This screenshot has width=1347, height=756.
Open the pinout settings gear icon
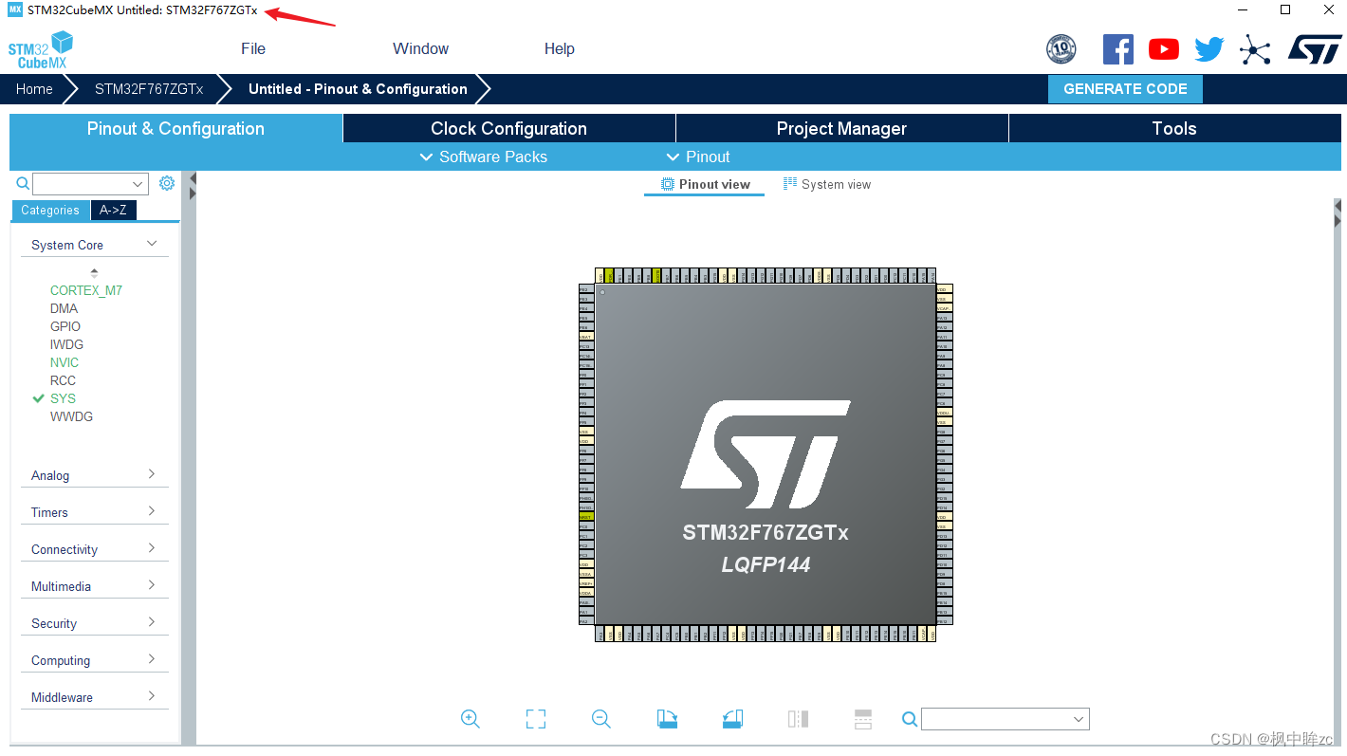click(x=167, y=182)
